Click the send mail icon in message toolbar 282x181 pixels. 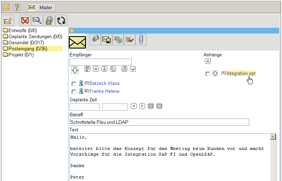coord(95,40)
